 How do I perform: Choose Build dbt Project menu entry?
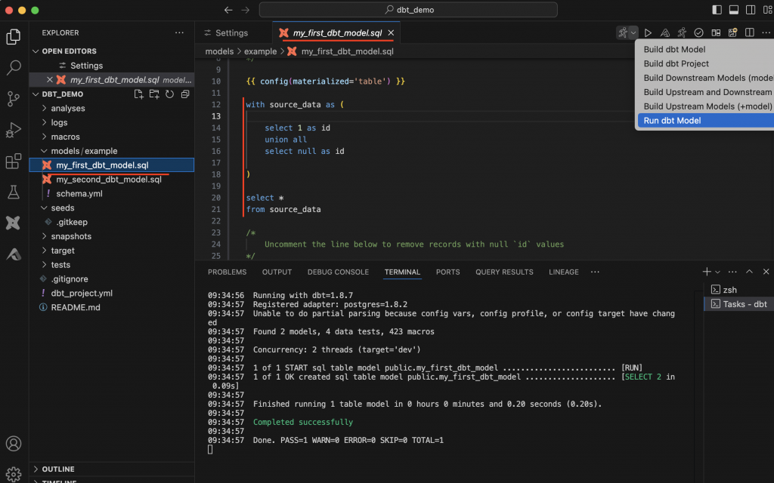(676, 63)
